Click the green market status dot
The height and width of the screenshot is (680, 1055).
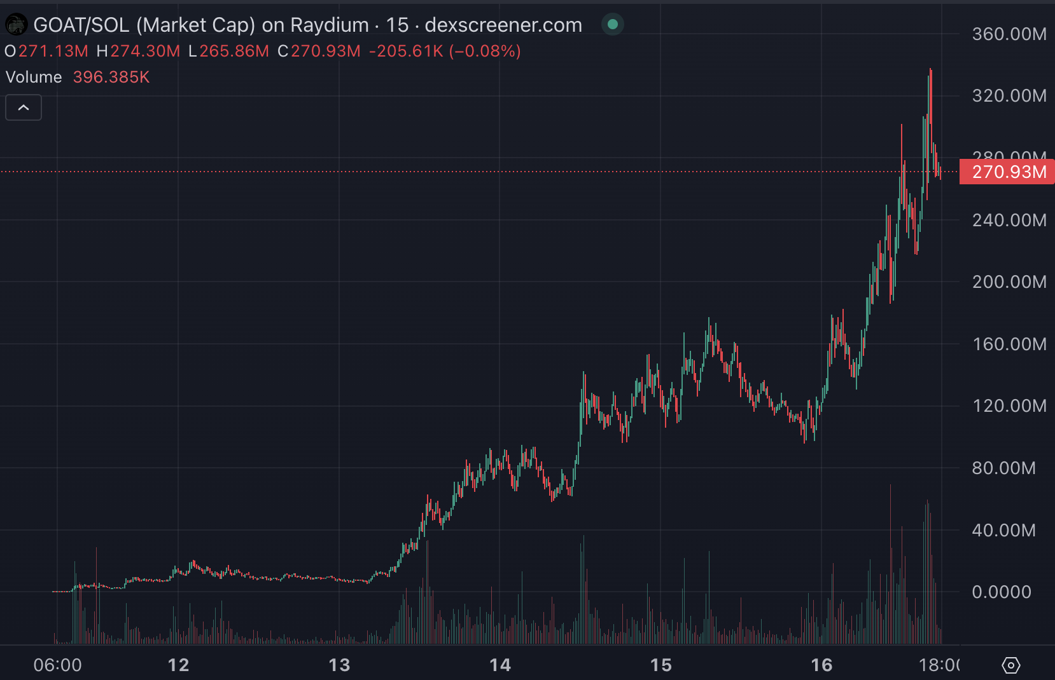click(x=612, y=24)
